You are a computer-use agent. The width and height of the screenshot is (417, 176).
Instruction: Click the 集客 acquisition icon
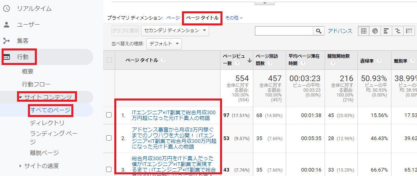(x=6, y=41)
